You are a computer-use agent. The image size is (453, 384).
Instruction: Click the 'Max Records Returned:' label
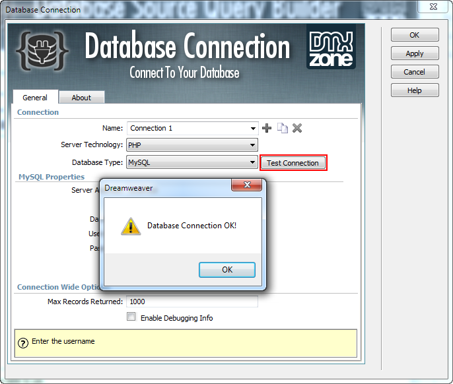click(85, 302)
